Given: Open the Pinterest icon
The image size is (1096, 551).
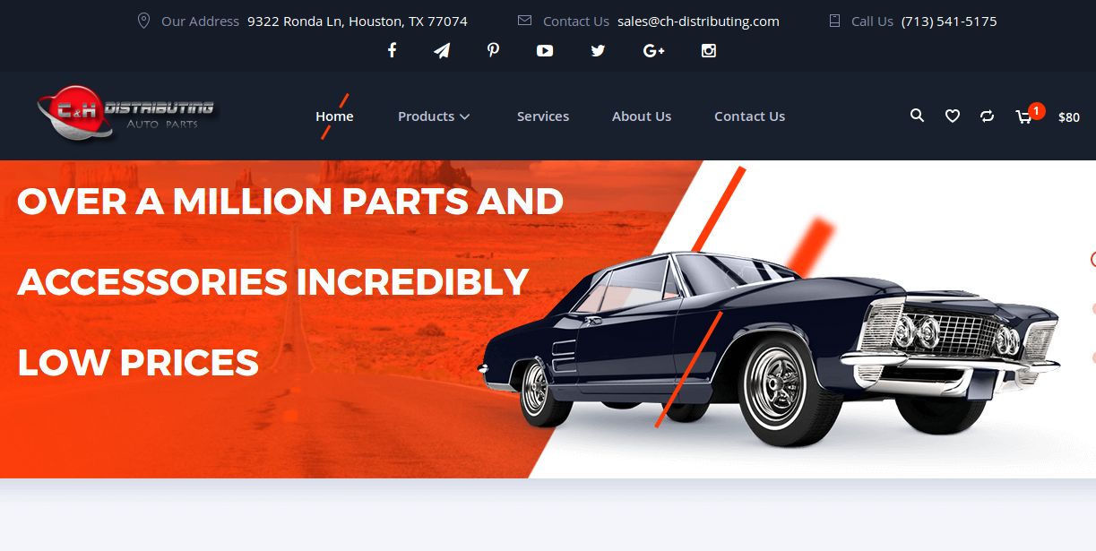Looking at the screenshot, I should tap(493, 50).
